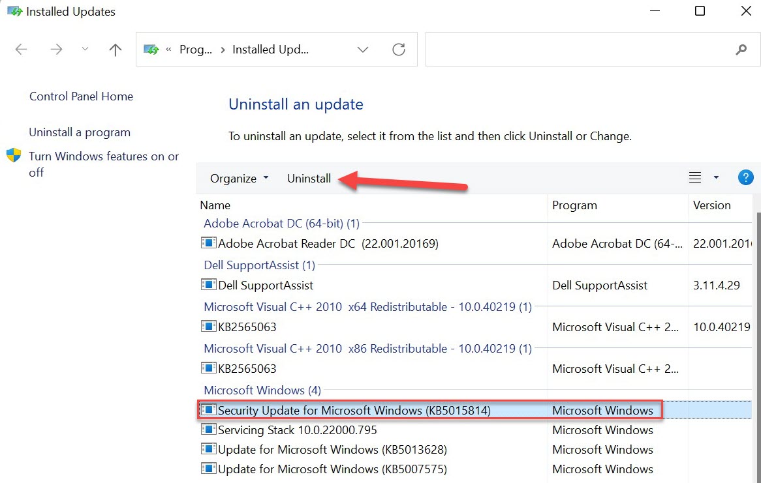This screenshot has height=483, width=761.
Task: Click the Uninstall button
Action: pos(309,179)
